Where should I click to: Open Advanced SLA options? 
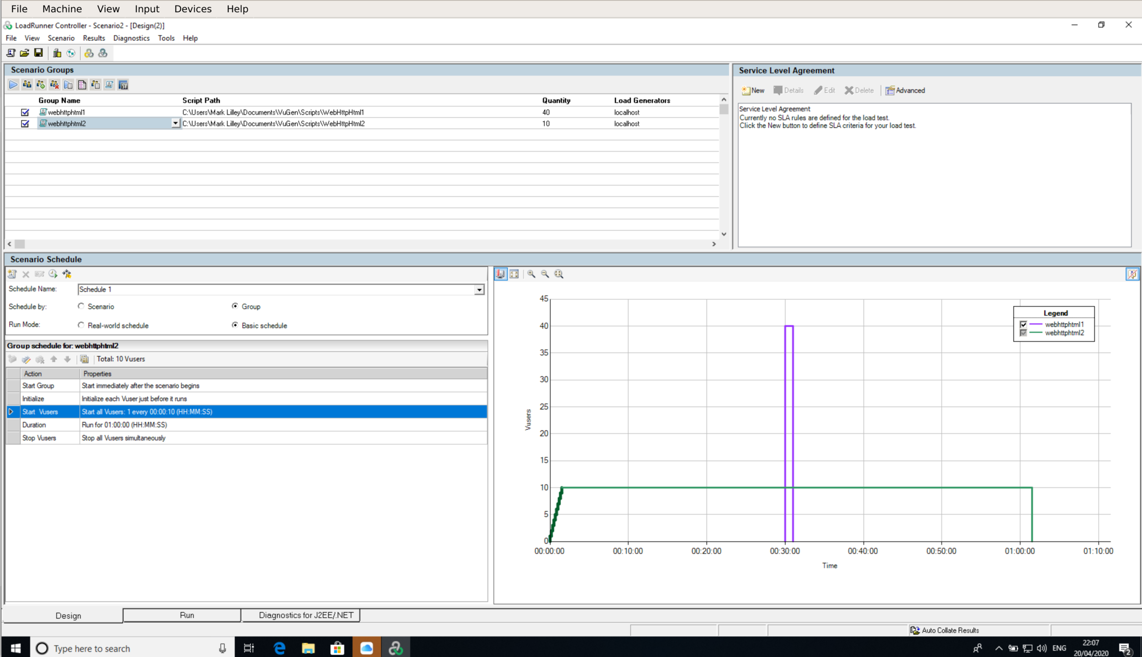point(905,90)
